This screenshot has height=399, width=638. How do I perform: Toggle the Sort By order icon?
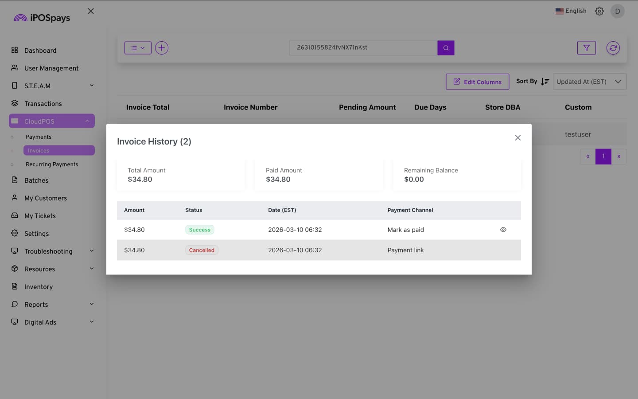click(x=545, y=82)
